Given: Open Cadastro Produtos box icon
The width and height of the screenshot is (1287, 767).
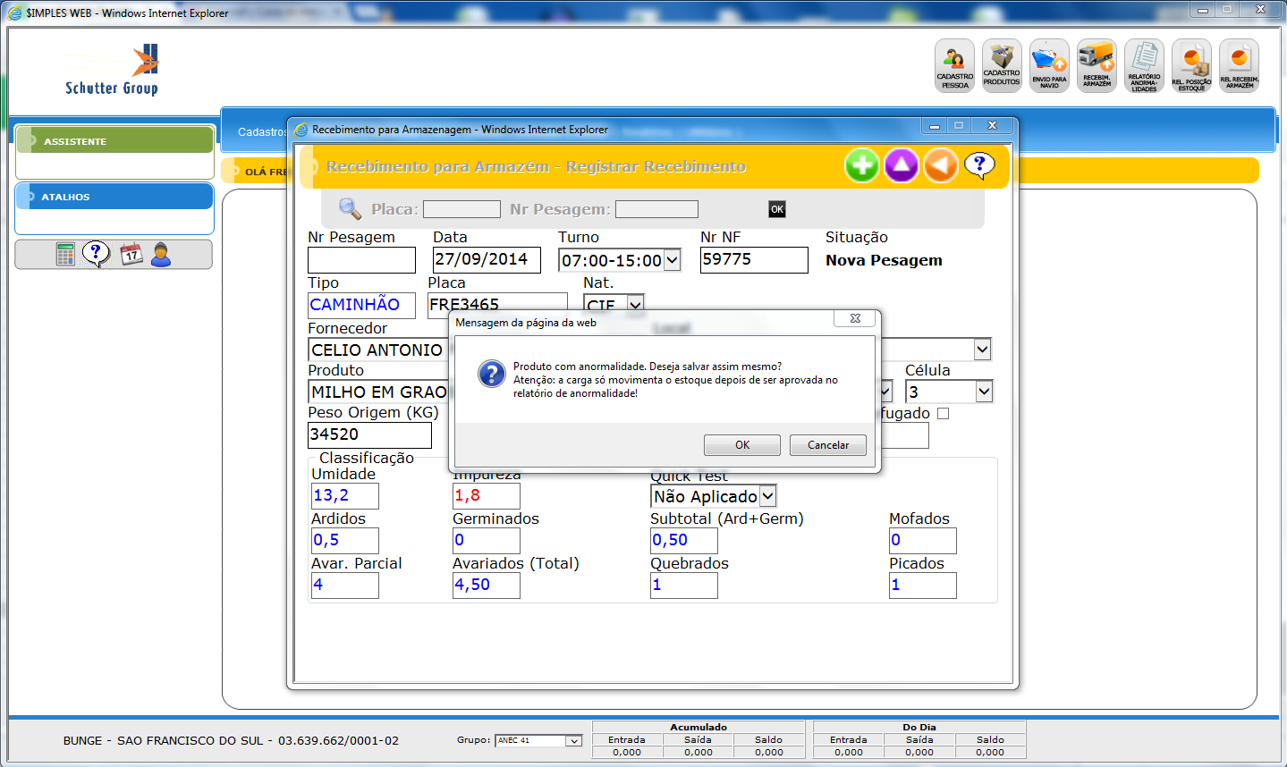Looking at the screenshot, I should [1002, 65].
